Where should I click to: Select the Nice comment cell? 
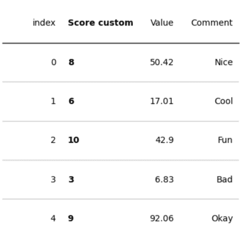224,62
